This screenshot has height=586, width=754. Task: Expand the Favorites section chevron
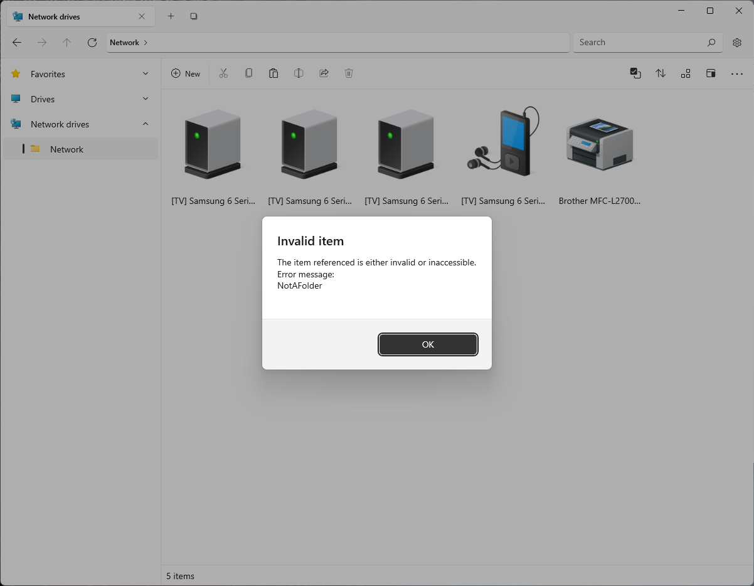tap(146, 74)
